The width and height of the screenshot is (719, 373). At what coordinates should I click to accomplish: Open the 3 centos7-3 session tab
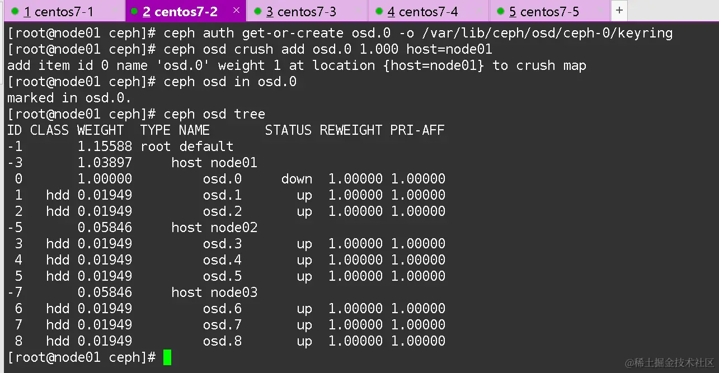[307, 11]
